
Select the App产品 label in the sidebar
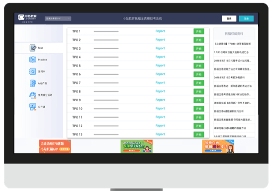click(42, 83)
